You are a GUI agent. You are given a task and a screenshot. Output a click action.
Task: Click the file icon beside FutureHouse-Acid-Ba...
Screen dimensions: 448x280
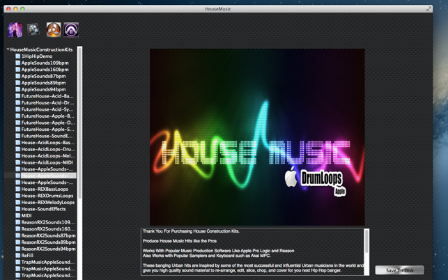click(17, 96)
